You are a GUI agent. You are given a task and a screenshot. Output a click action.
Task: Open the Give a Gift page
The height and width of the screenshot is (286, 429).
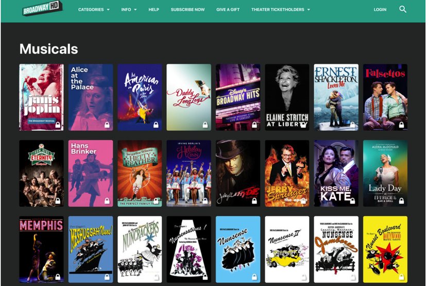pyautogui.click(x=228, y=10)
